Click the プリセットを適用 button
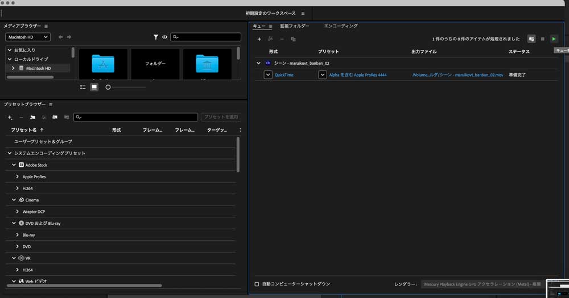This screenshot has width=569, height=298. (x=221, y=117)
